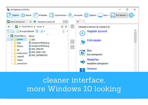Click the help question mark icon

click(131, 15)
